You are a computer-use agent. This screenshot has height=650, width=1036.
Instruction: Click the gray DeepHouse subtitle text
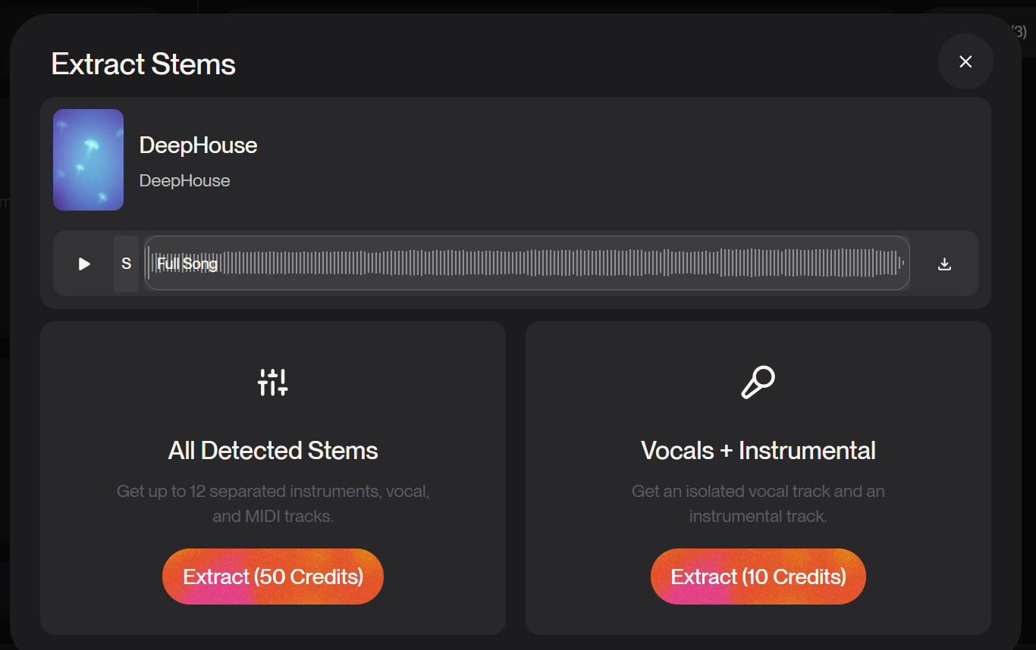click(x=184, y=181)
